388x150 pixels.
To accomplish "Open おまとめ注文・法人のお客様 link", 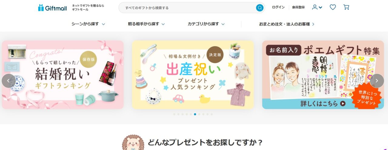I will (287, 24).
